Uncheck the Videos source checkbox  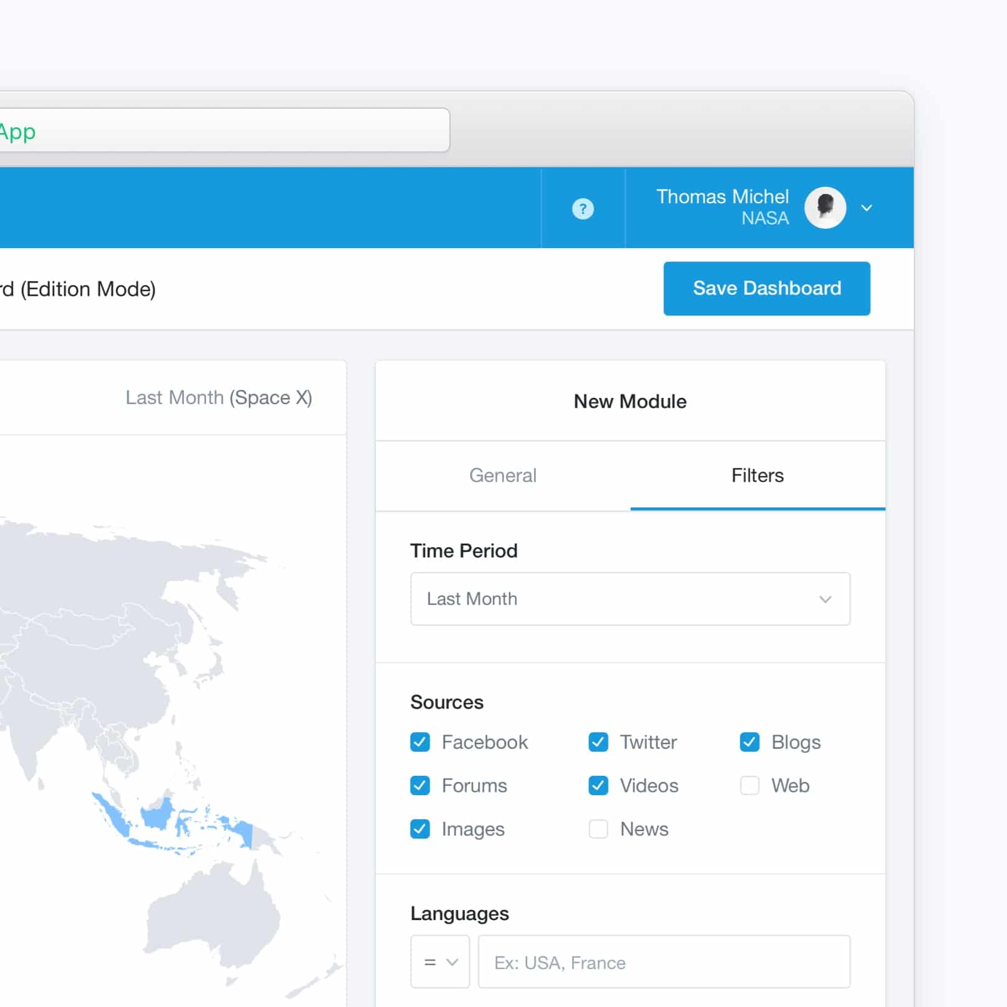pos(598,785)
